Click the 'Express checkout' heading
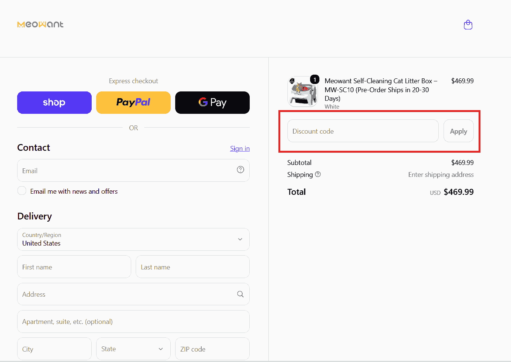Viewport: 511px width, 362px height. pyautogui.click(x=133, y=81)
